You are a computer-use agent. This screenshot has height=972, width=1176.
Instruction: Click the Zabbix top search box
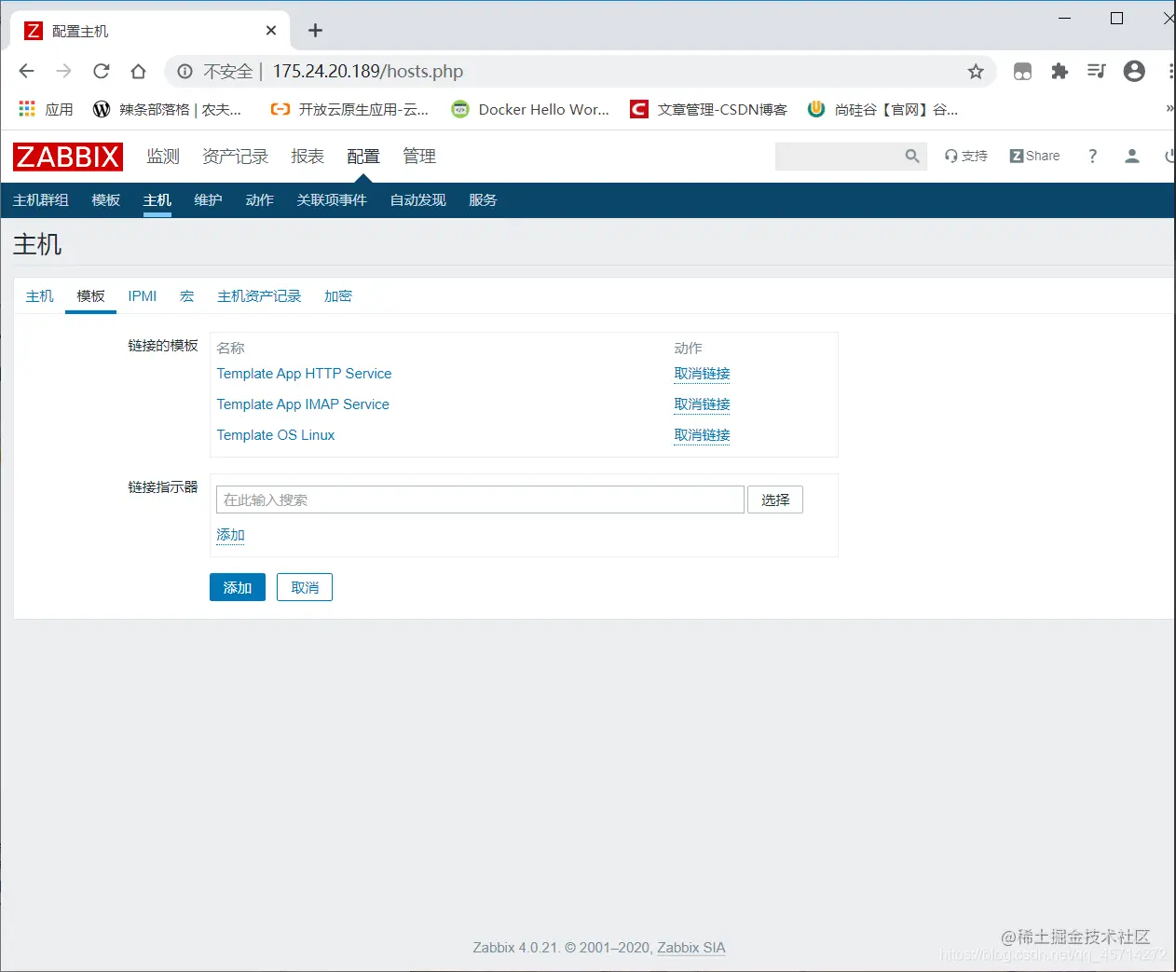[840, 156]
